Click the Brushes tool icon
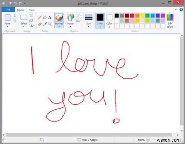The width and height of the screenshot is (185, 144). coord(59,17)
